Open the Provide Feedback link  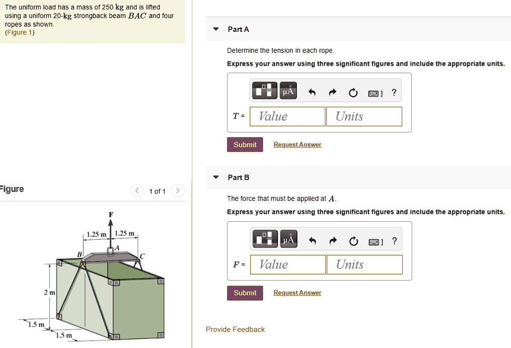235,330
